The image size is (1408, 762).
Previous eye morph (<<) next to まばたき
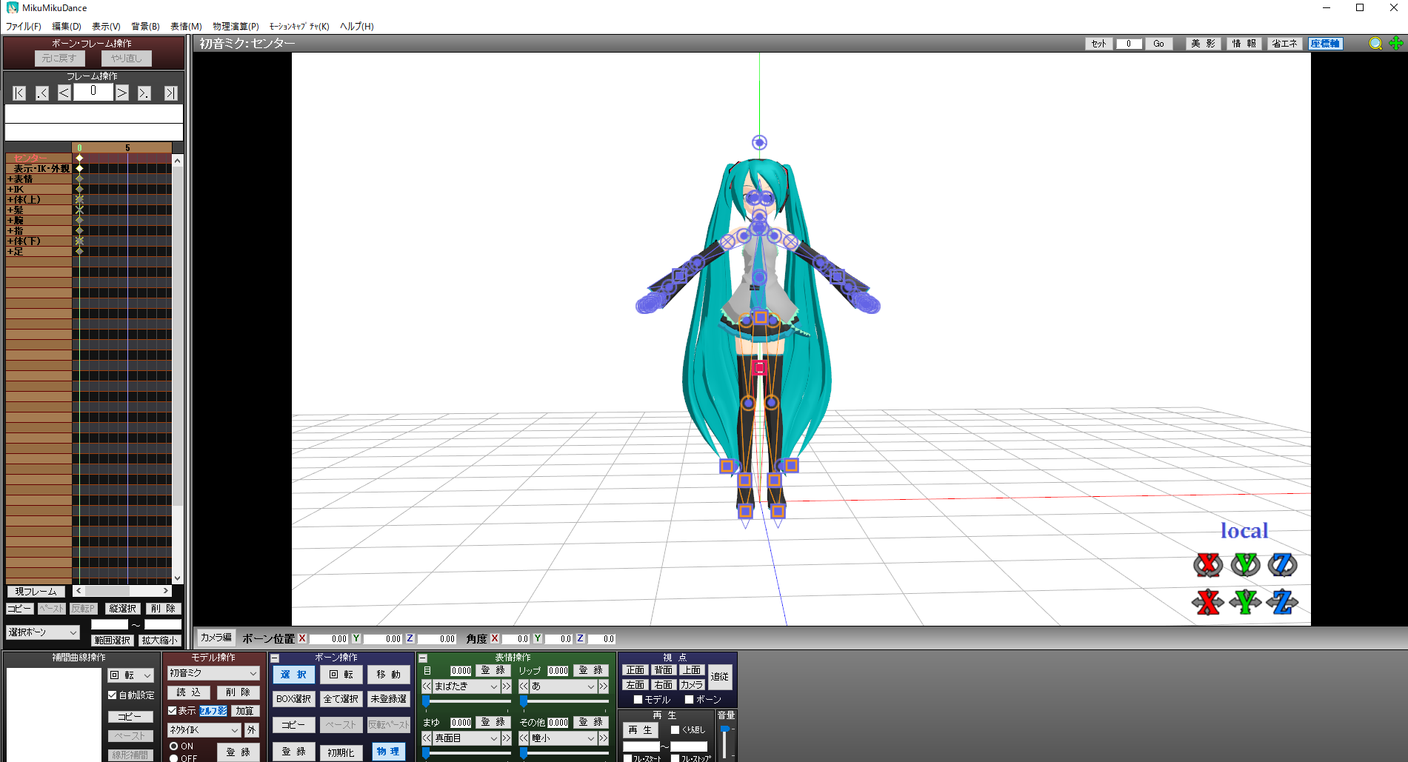click(427, 686)
